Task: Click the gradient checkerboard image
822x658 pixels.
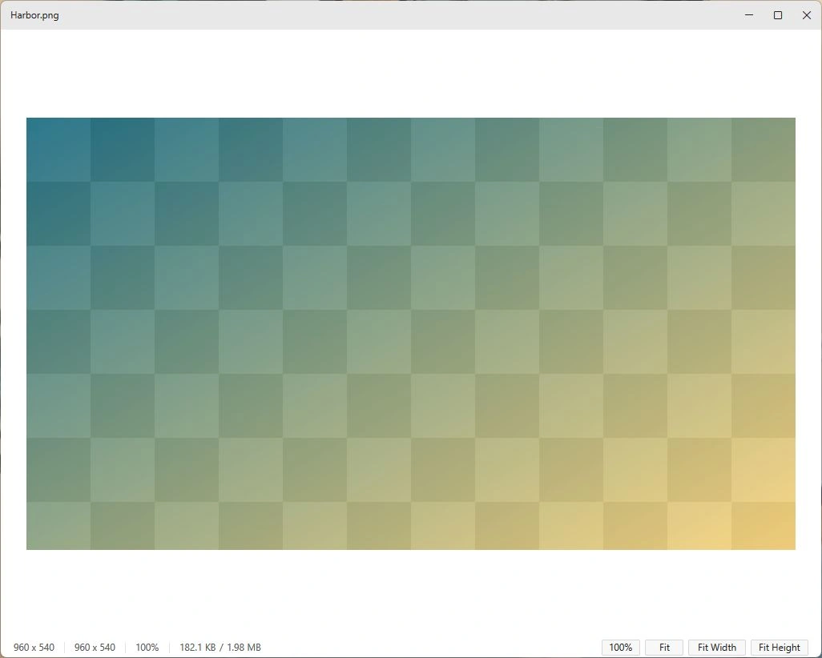Action: tap(411, 334)
